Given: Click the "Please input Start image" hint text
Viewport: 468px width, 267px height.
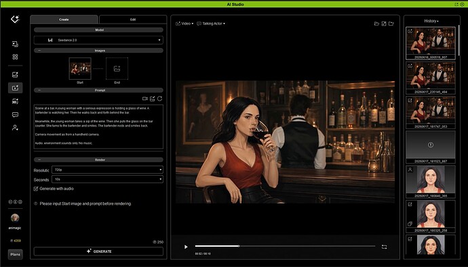Looking at the screenshot, I should click(85, 203).
